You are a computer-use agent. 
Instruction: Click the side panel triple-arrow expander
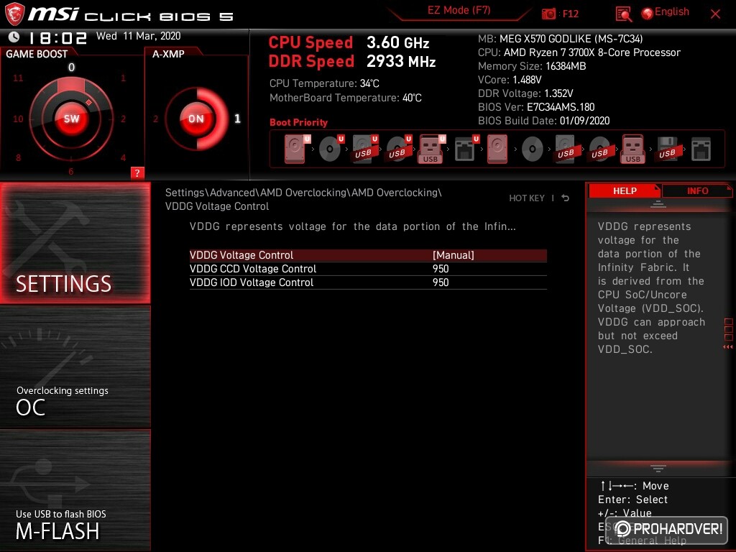click(x=728, y=347)
